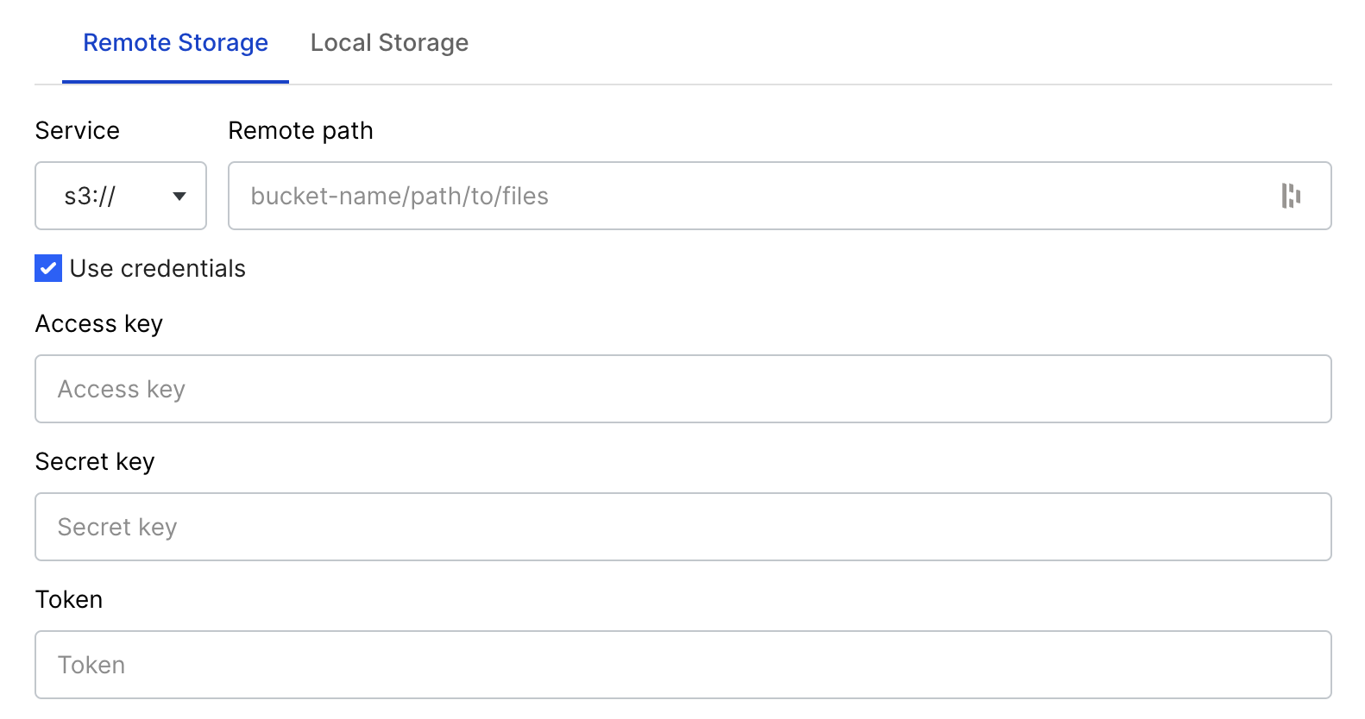Click into the Secret key field
The width and height of the screenshot is (1365, 719).
tap(683, 527)
